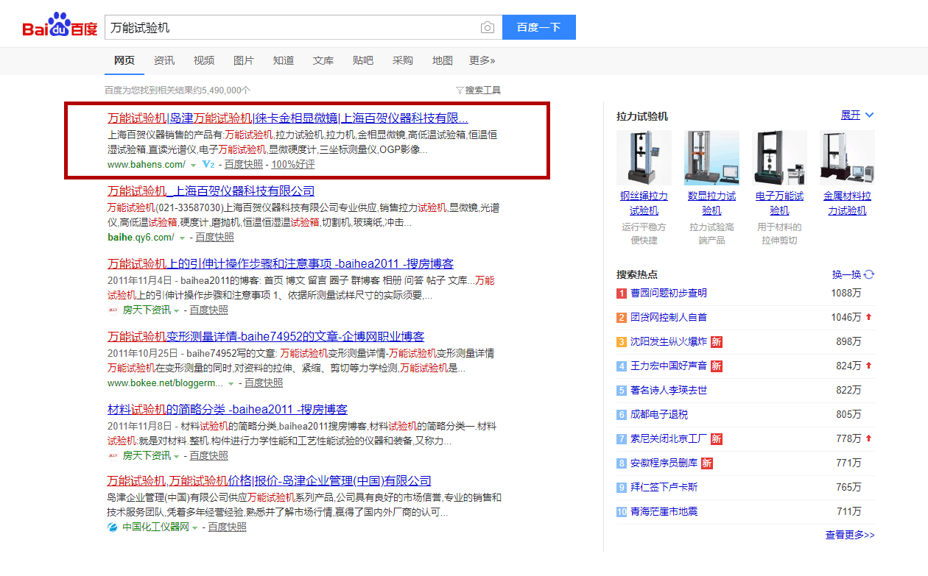The image size is (928, 576).
Task: Open hot topic 团贷网控制人自首
Action: tap(668, 317)
